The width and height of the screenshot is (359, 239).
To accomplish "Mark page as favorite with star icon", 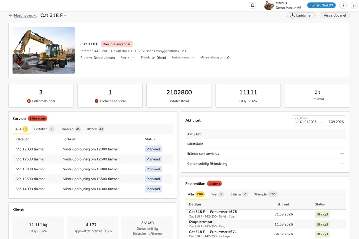I will point(355,5).
